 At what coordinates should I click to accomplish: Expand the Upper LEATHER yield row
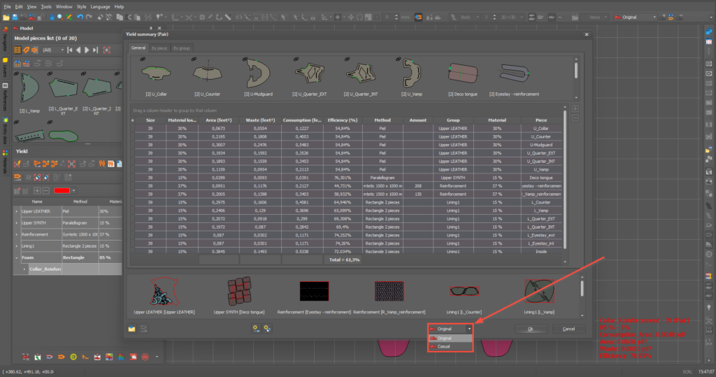(17, 210)
